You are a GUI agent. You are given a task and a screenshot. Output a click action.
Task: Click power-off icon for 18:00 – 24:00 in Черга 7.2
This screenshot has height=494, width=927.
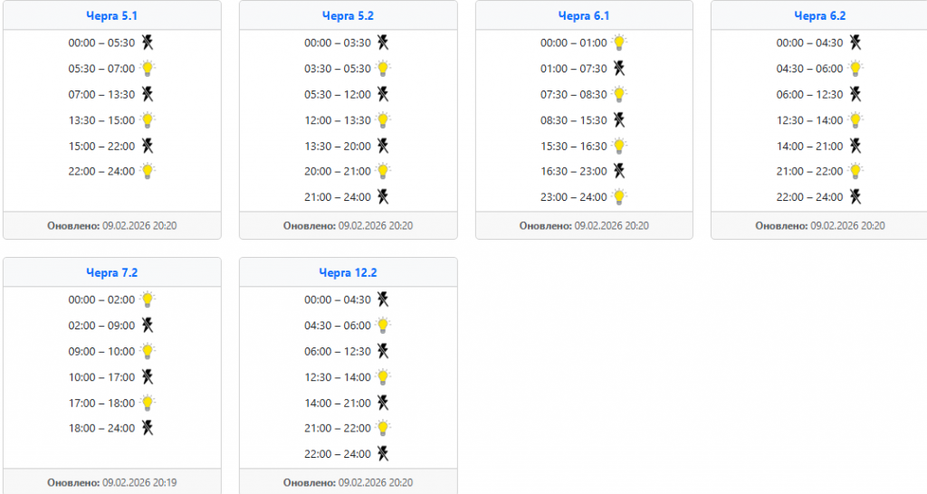(148, 428)
